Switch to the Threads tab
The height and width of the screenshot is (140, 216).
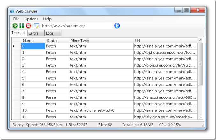click(x=18, y=33)
